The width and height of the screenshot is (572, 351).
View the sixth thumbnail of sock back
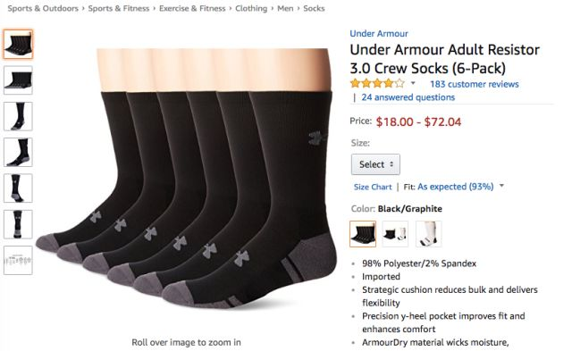(x=18, y=224)
